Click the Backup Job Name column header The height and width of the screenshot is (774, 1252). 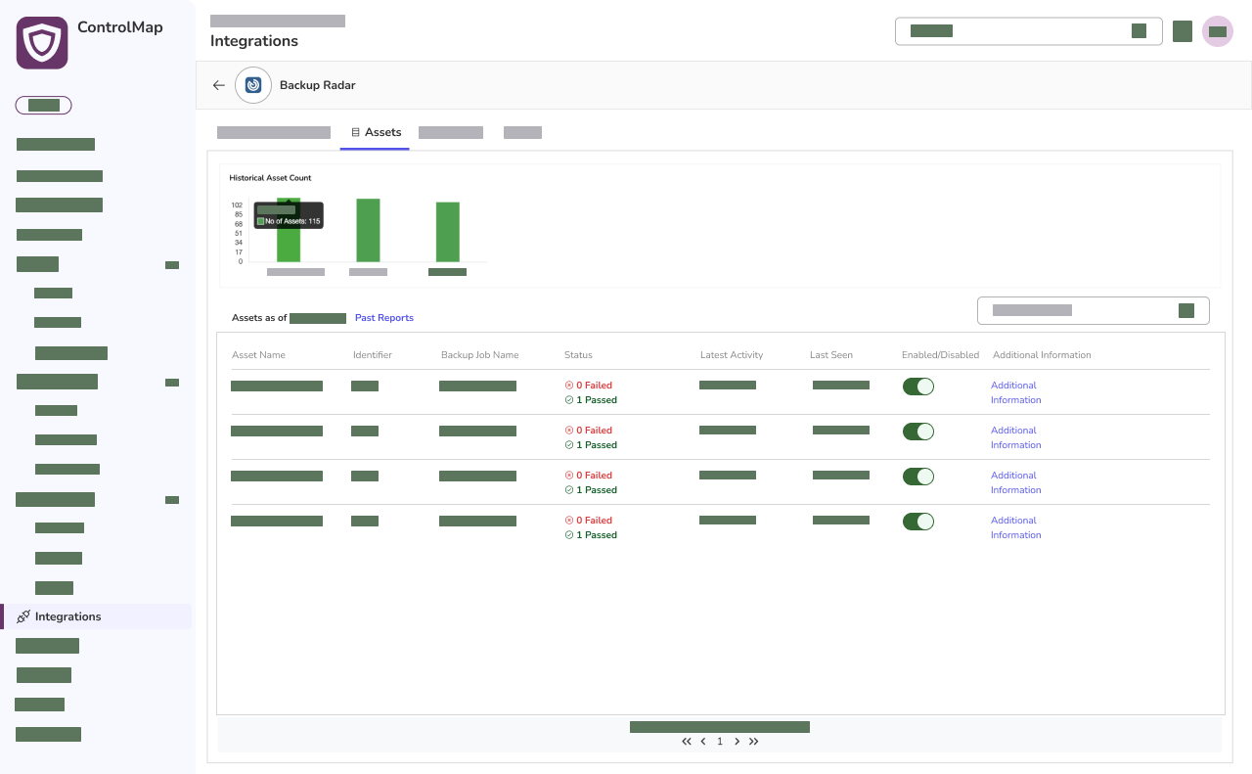coord(480,355)
